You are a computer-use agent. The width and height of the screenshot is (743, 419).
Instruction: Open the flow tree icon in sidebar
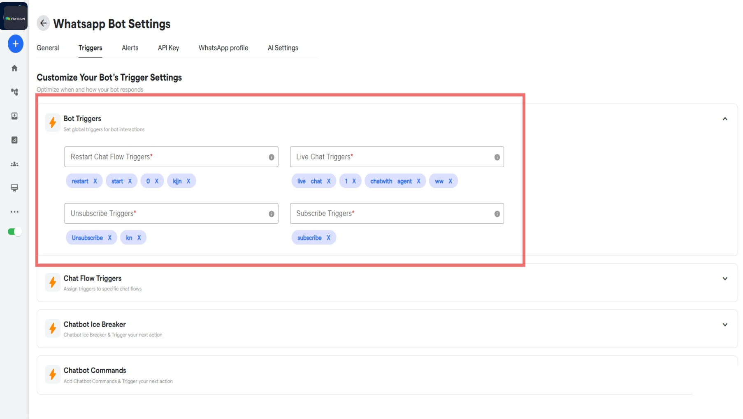(14, 92)
